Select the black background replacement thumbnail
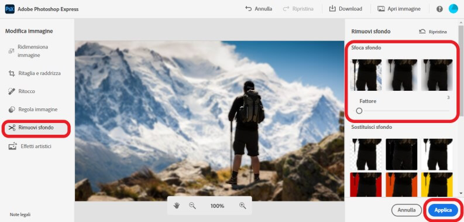This screenshot has height=222, width=464. click(401, 154)
